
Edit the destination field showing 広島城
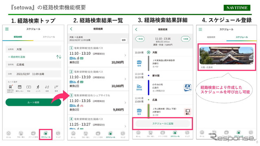coord(33,64)
